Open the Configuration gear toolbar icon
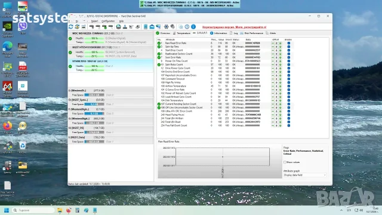The image size is (382, 215). (x=166, y=27)
